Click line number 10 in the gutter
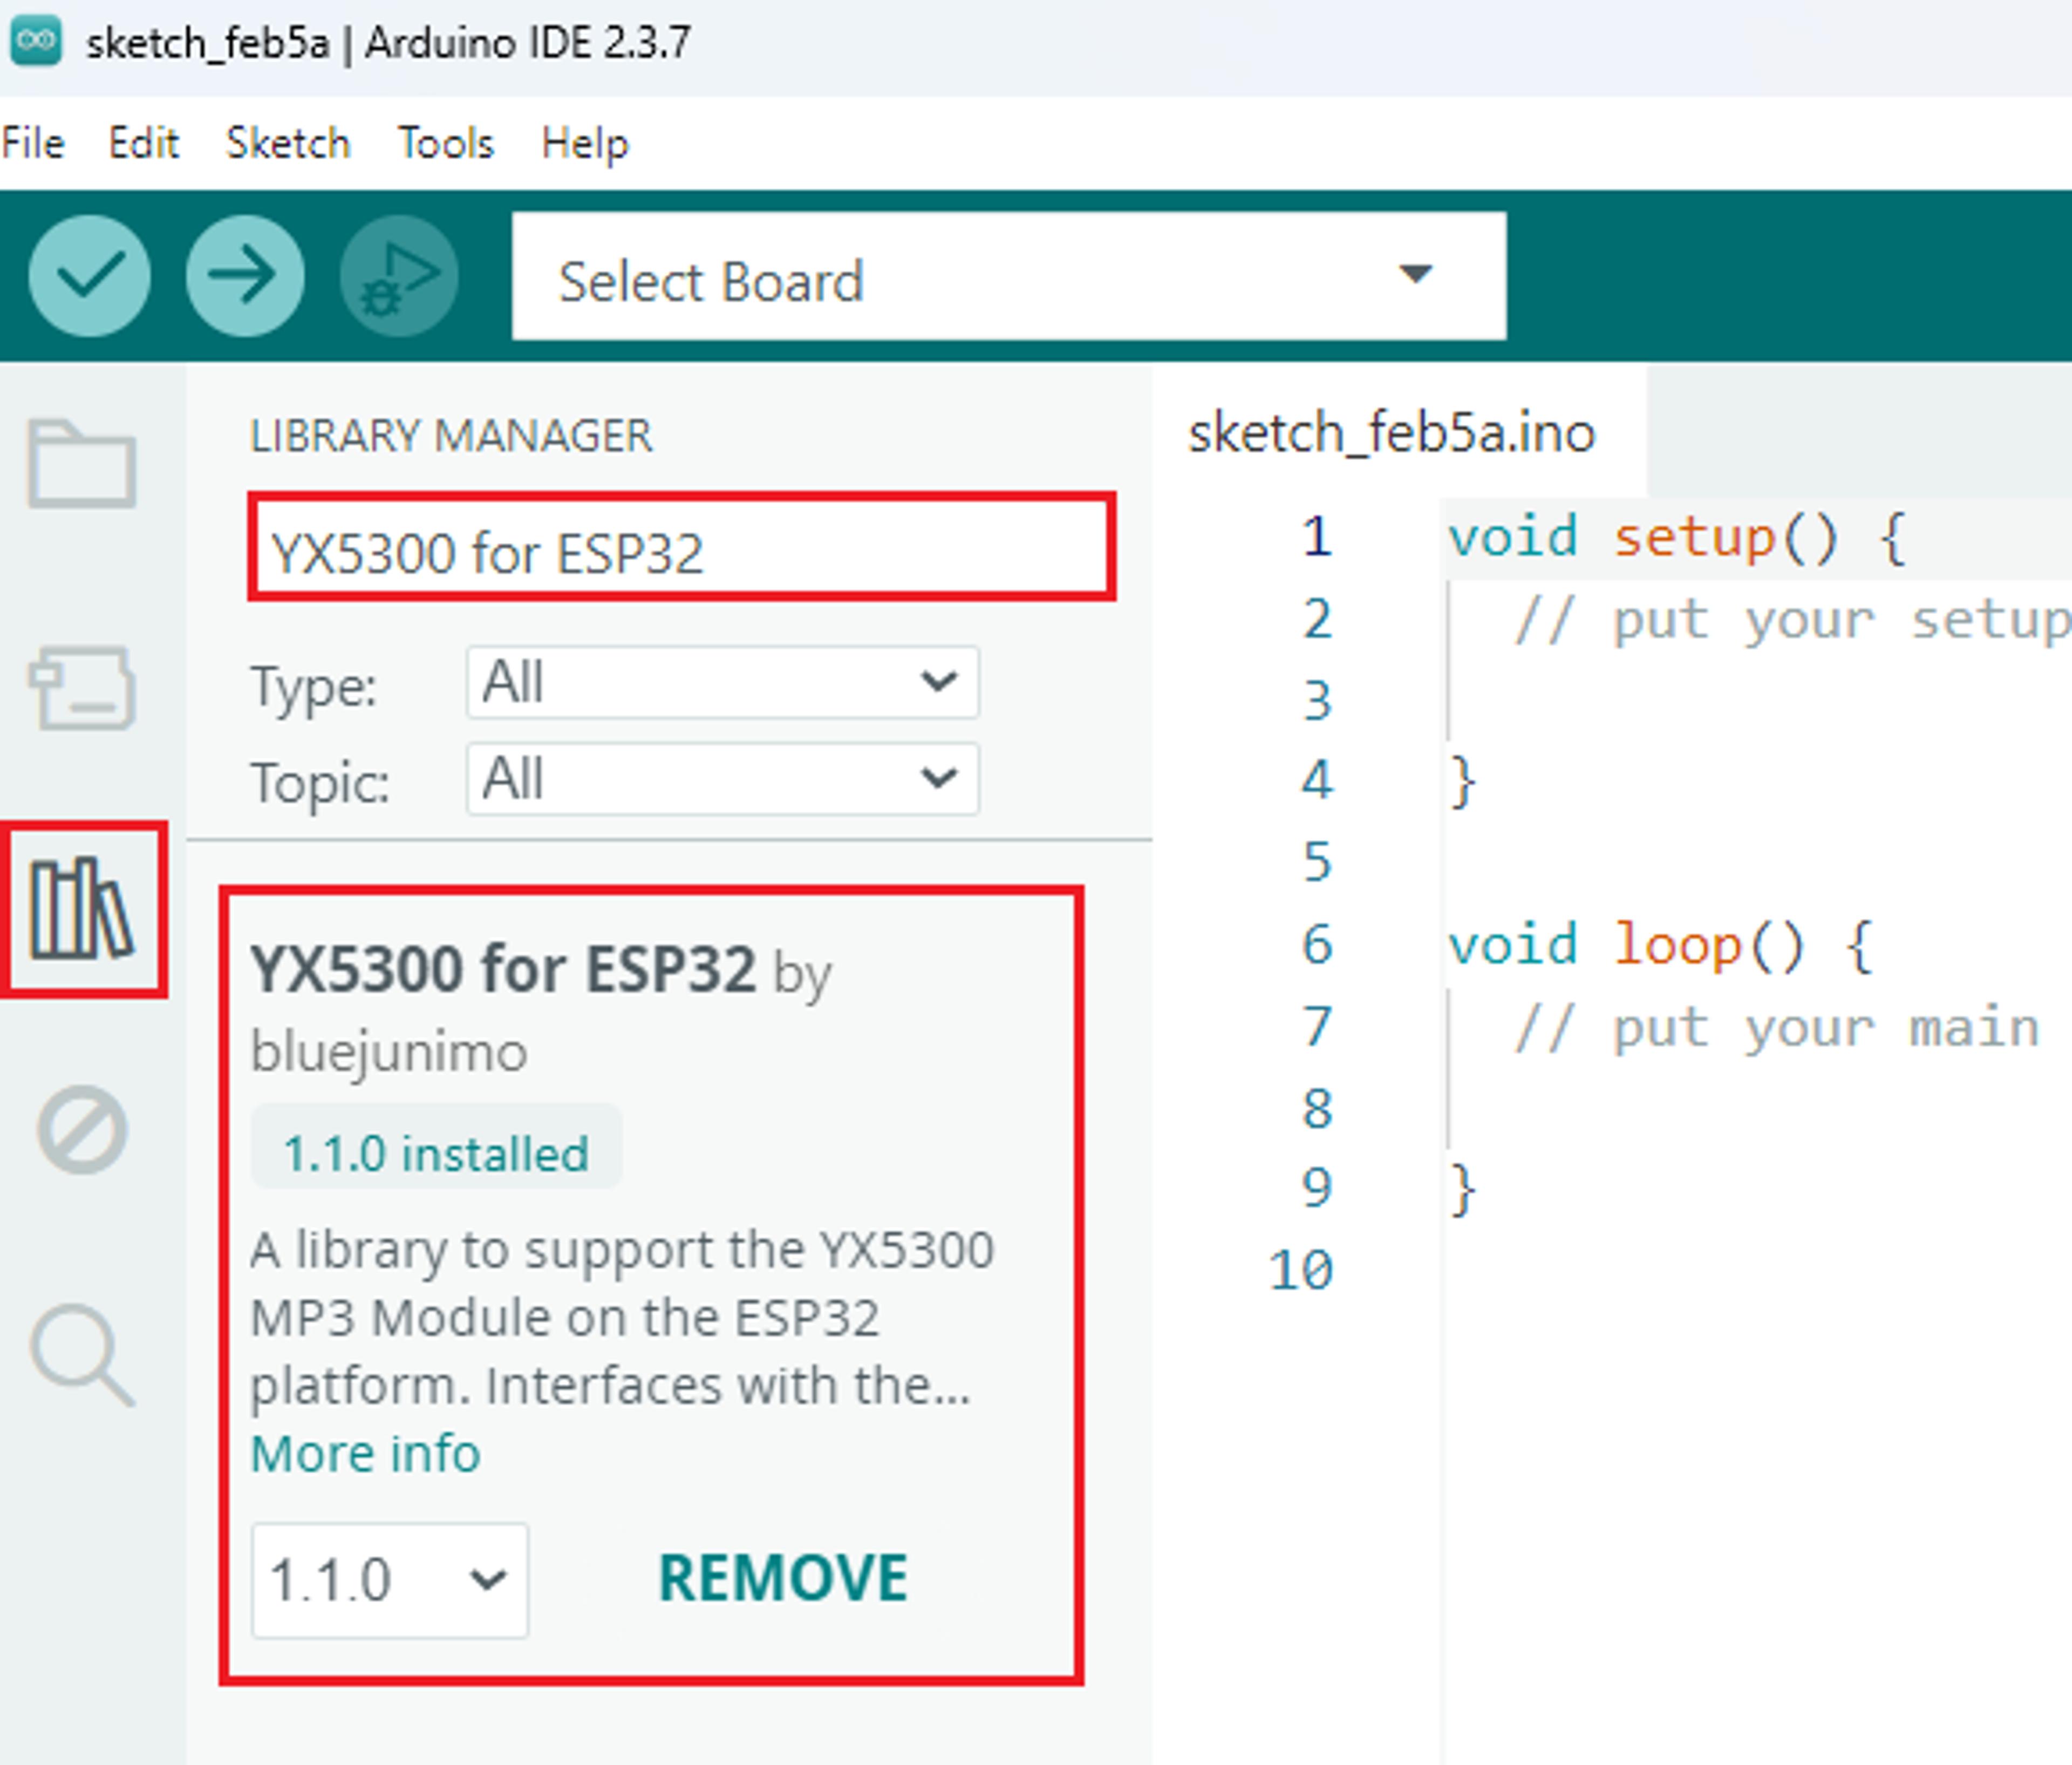 pos(1300,1271)
